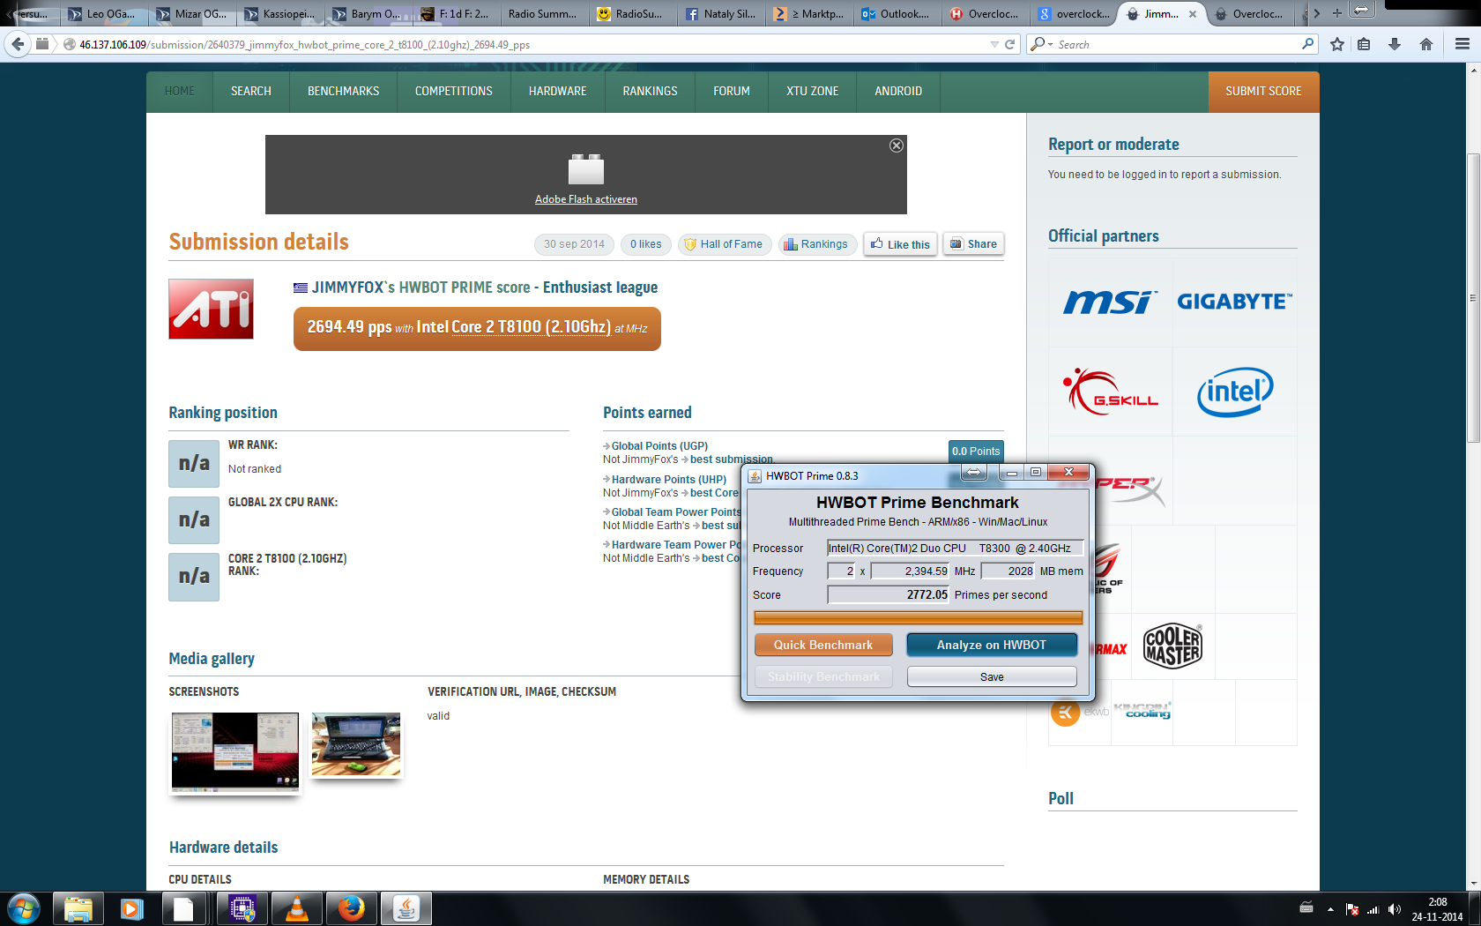Show more browser tabs with the arrow

(1317, 13)
